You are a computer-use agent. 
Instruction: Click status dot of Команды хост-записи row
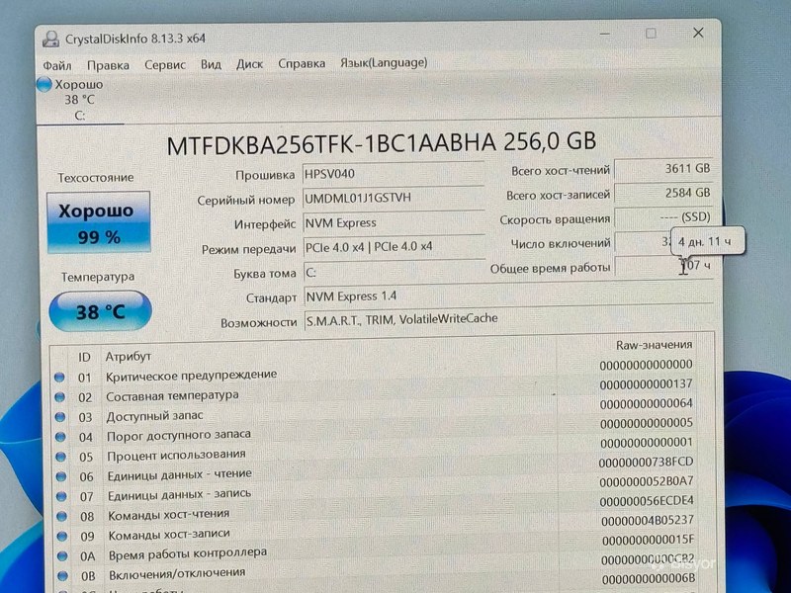click(61, 536)
